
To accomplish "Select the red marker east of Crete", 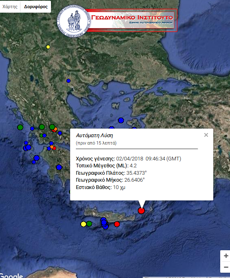I will [x=141, y=211].
